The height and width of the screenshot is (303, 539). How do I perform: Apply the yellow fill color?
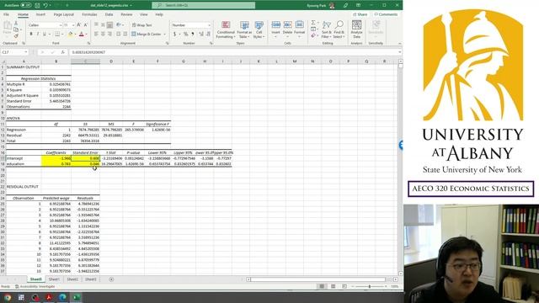[x=70, y=34]
